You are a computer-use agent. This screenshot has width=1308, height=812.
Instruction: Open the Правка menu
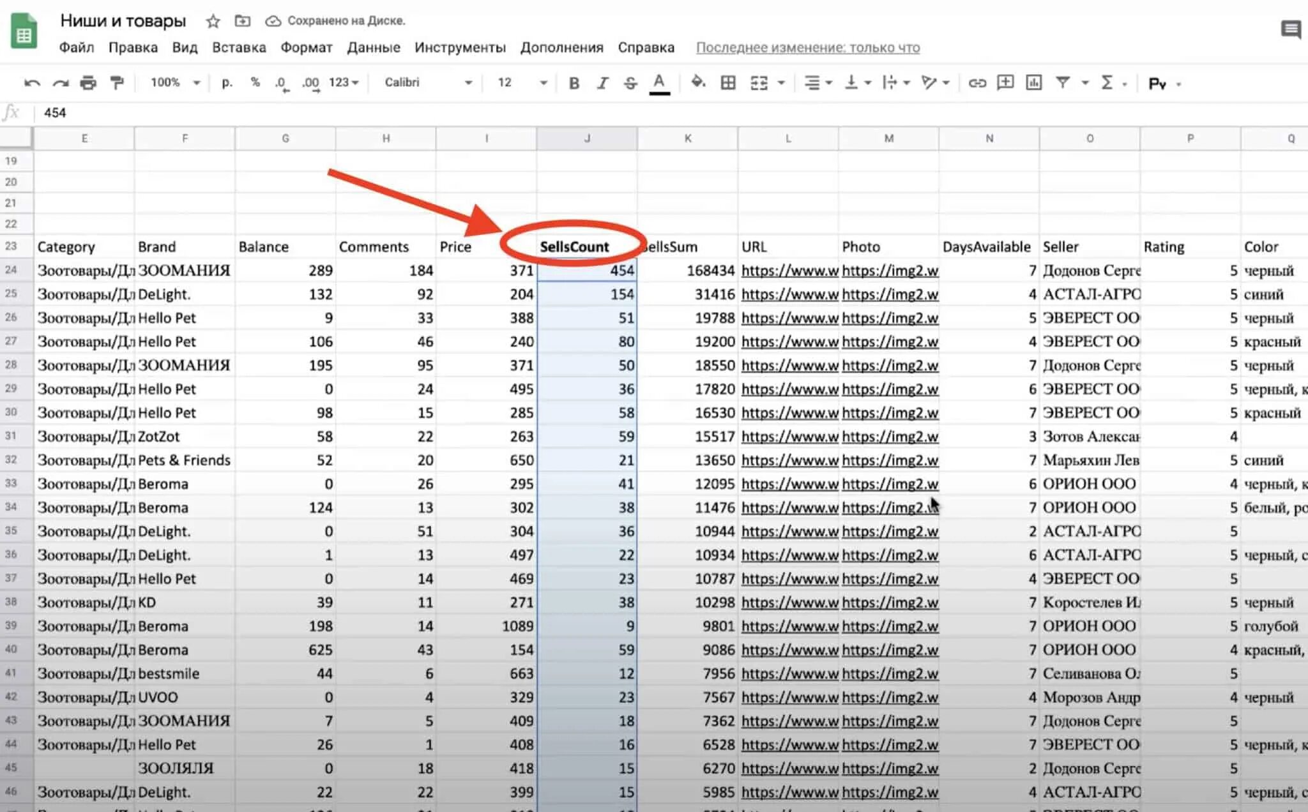coord(133,47)
